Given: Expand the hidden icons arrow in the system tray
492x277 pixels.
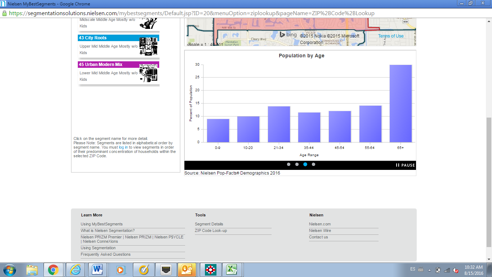Looking at the screenshot, I should pyautogui.click(x=429, y=270).
